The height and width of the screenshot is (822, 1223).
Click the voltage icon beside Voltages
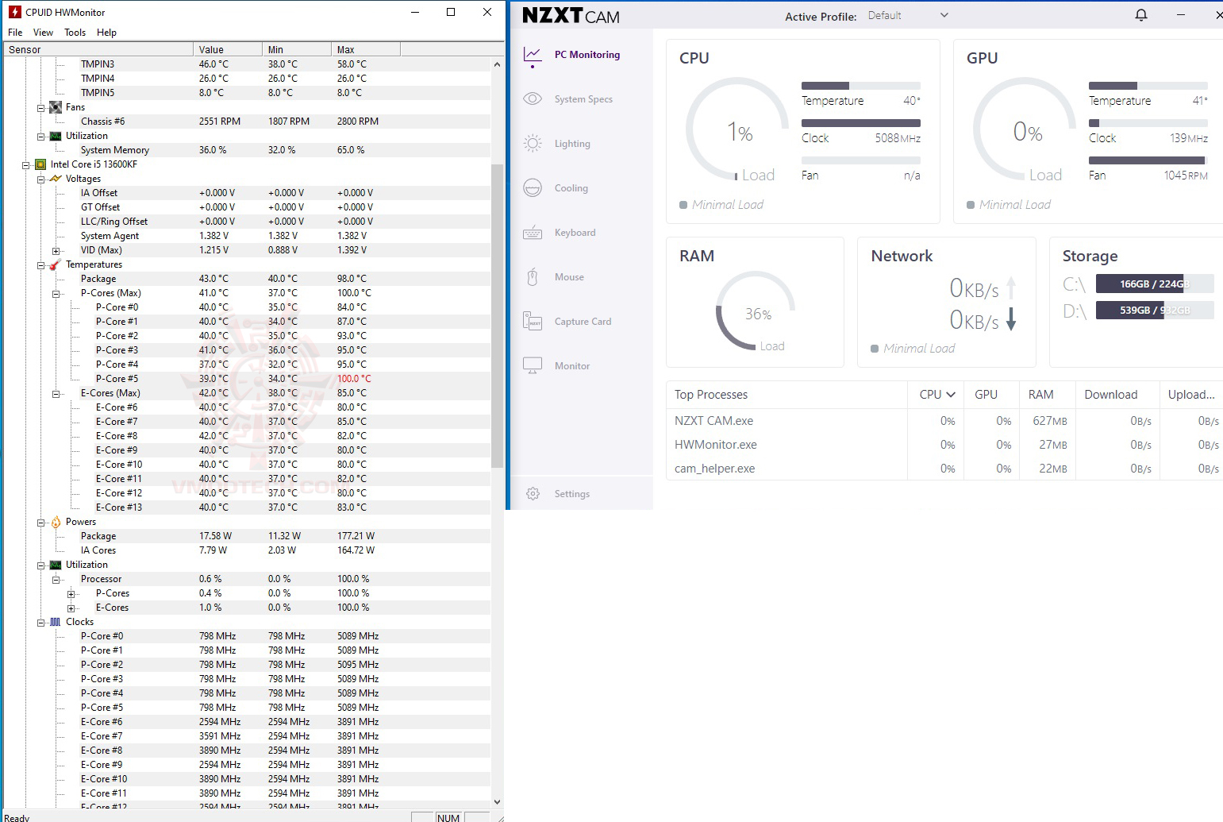coord(56,179)
